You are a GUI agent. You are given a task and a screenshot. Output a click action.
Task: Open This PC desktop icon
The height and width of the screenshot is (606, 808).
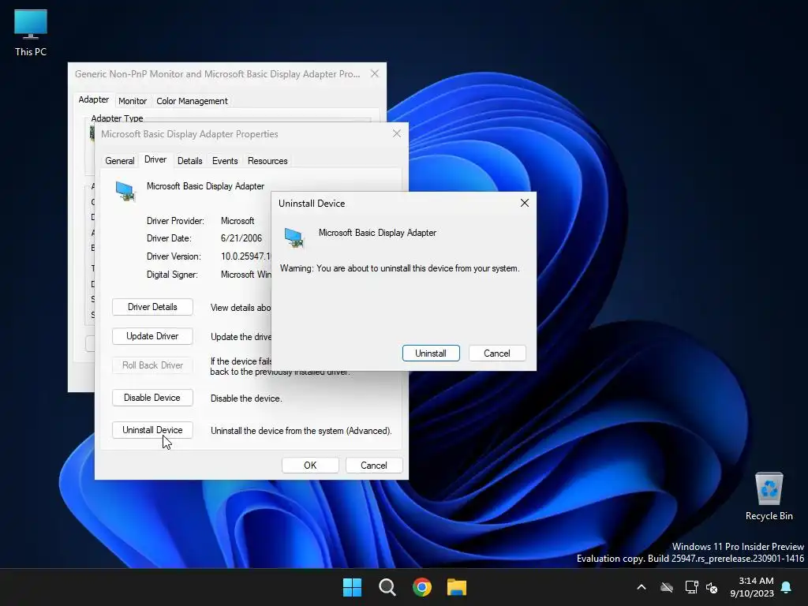(x=31, y=33)
